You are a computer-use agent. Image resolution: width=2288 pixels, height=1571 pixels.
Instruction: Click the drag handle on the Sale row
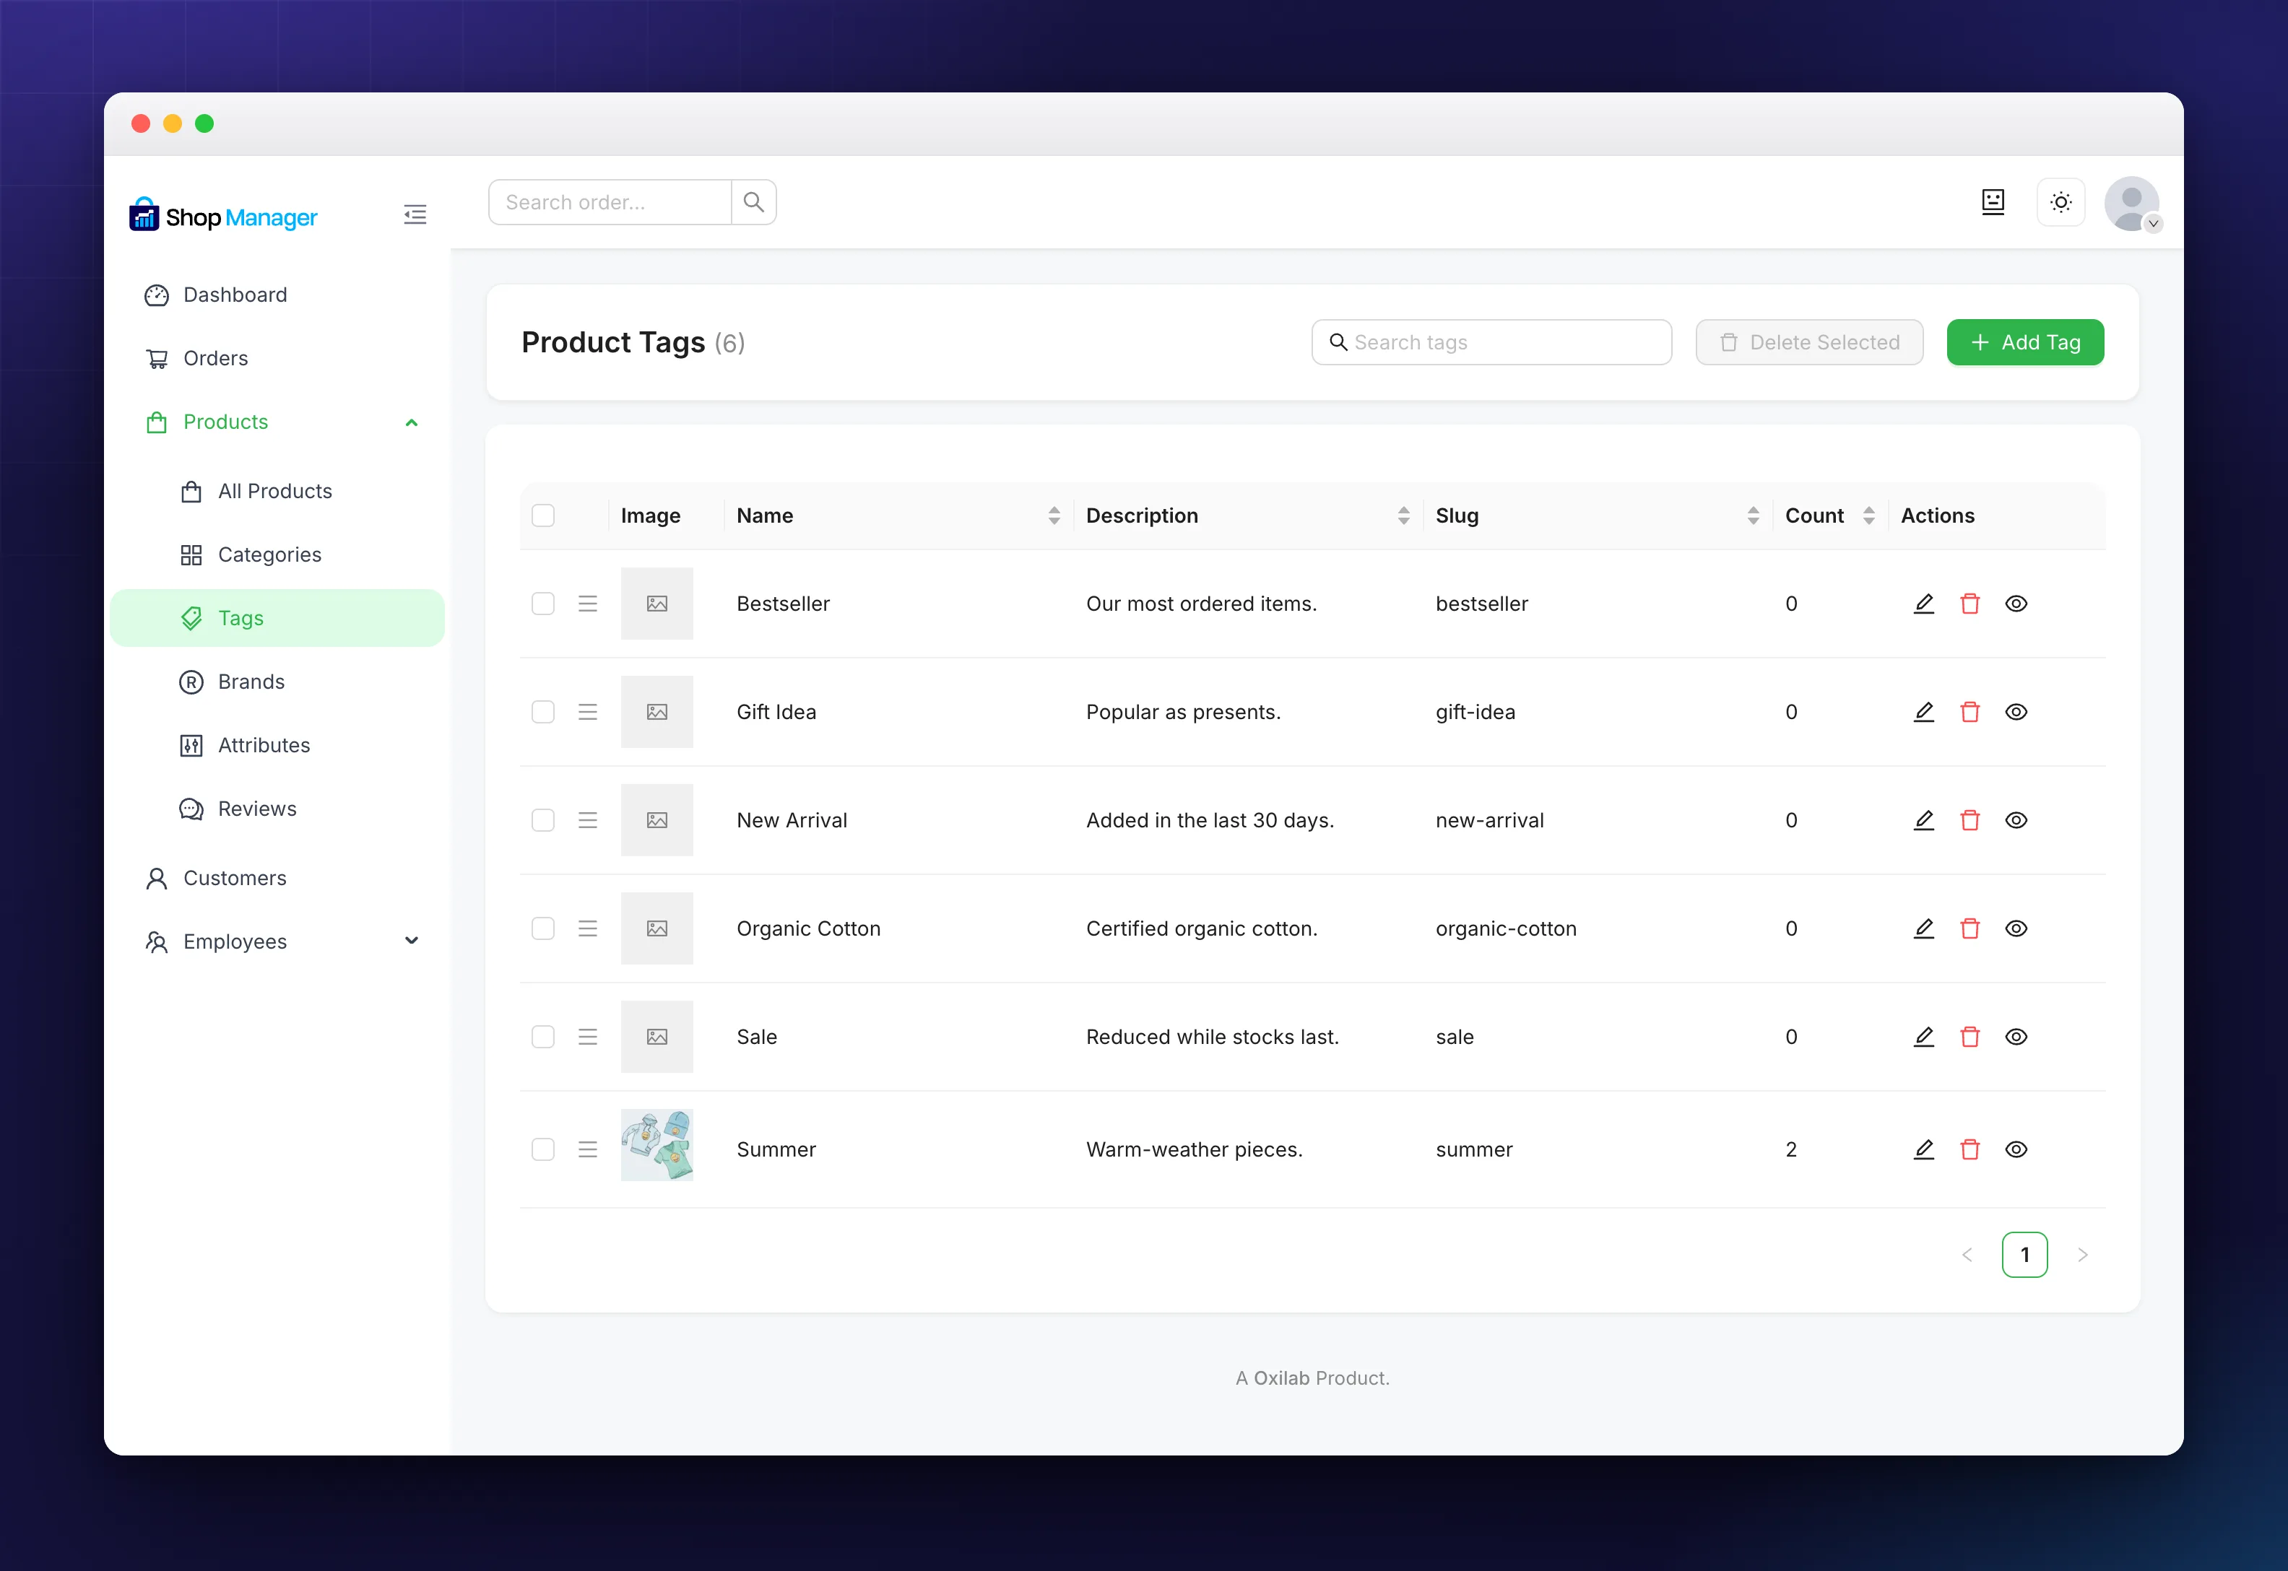coord(588,1037)
